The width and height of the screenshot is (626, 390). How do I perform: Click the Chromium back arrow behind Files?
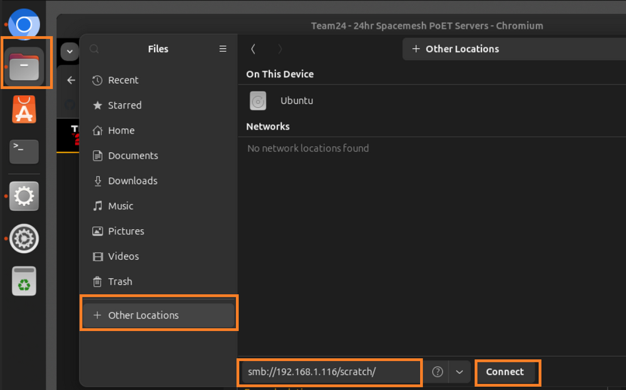(x=71, y=80)
